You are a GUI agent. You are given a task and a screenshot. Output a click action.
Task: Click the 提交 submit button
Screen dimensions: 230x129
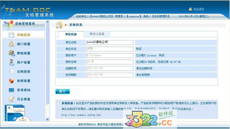pos(62,91)
